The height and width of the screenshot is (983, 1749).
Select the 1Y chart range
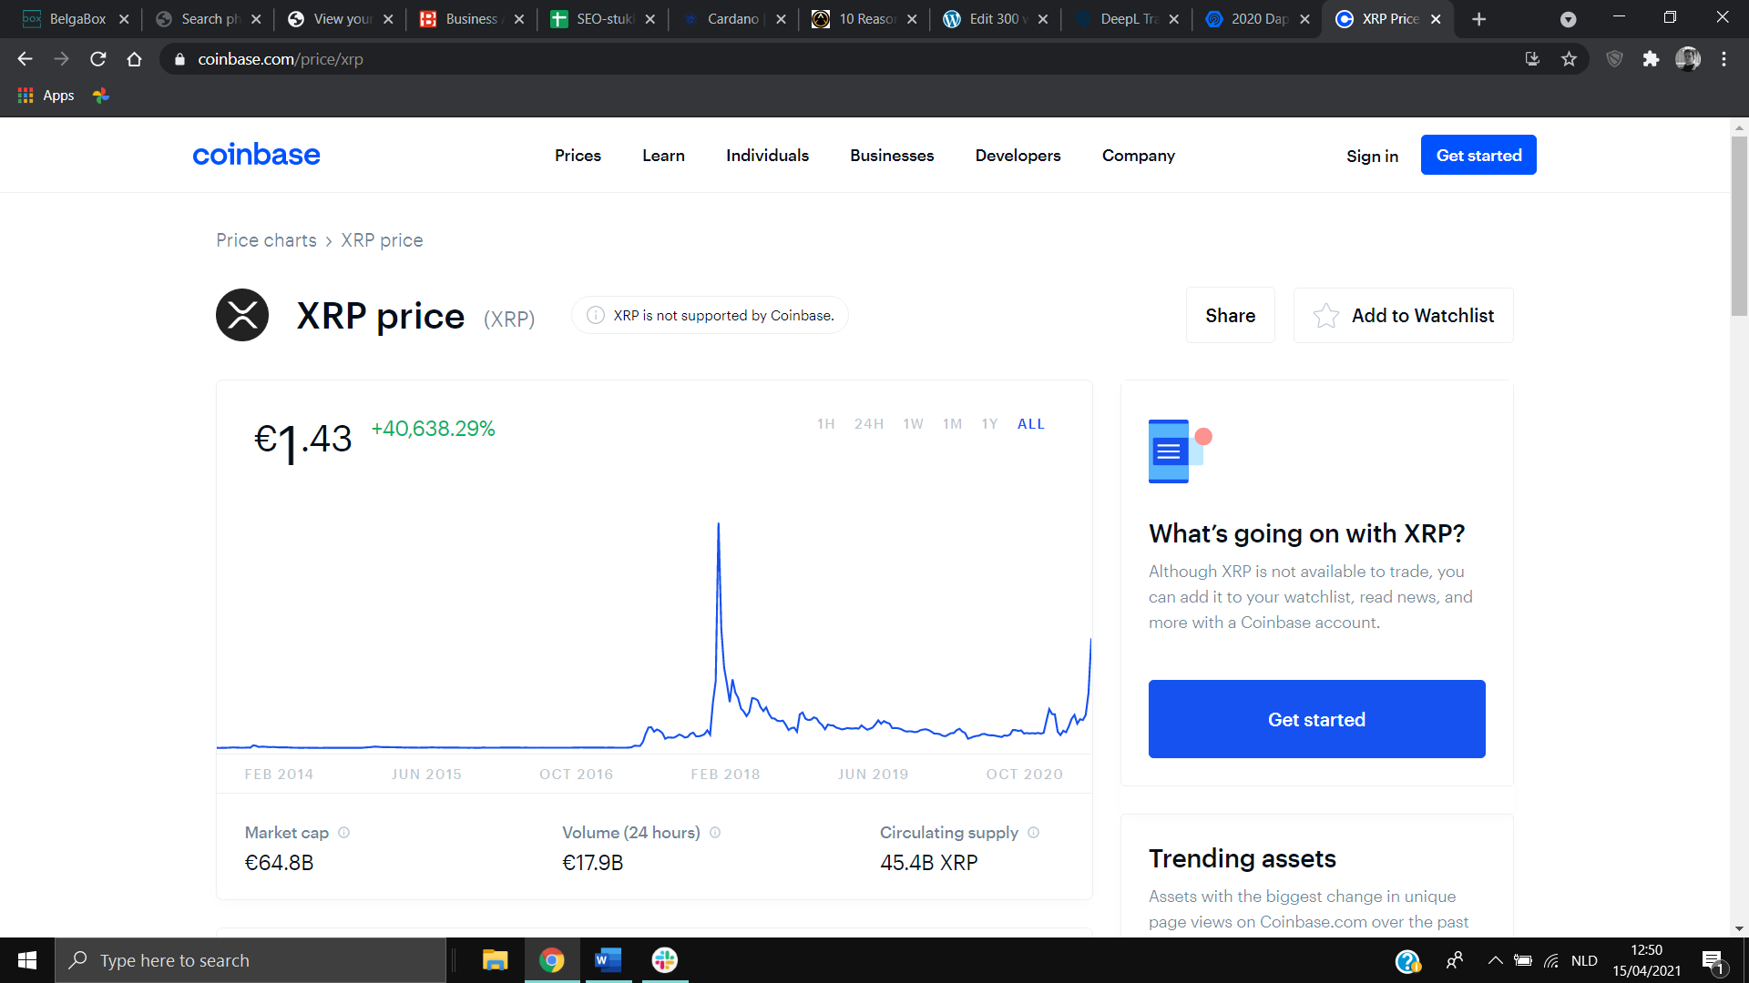point(989,424)
